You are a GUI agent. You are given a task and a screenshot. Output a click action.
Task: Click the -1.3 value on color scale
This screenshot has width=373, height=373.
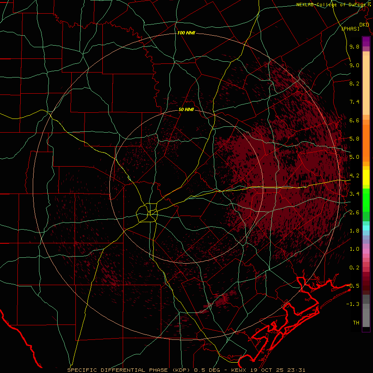(x=353, y=304)
